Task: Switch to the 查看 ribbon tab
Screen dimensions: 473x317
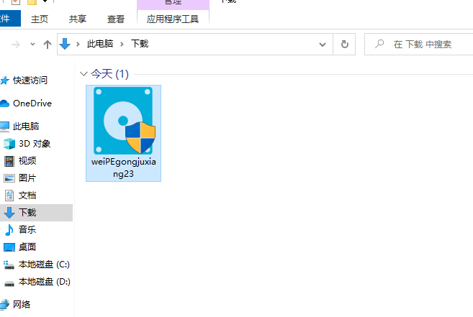Action: click(116, 19)
